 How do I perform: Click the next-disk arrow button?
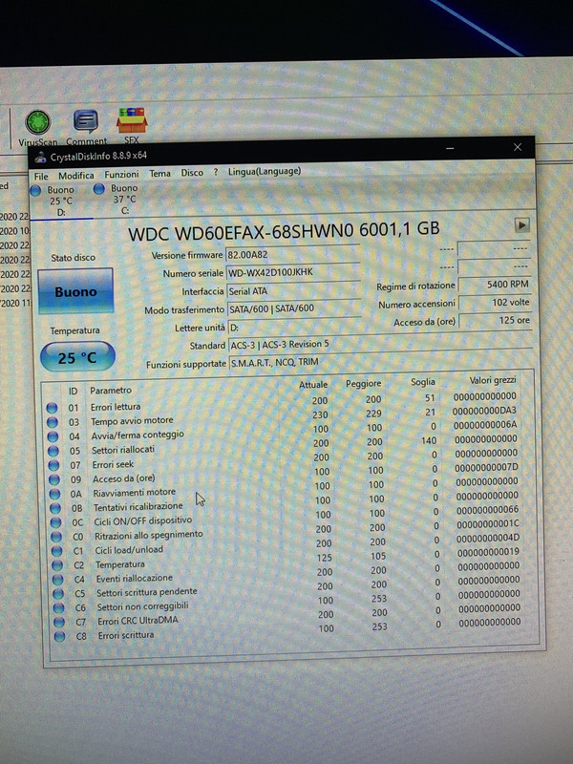click(521, 225)
